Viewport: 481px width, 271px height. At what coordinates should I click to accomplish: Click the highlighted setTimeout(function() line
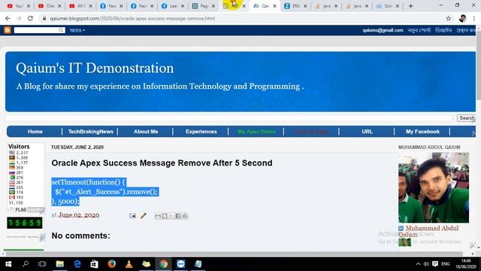(x=89, y=182)
